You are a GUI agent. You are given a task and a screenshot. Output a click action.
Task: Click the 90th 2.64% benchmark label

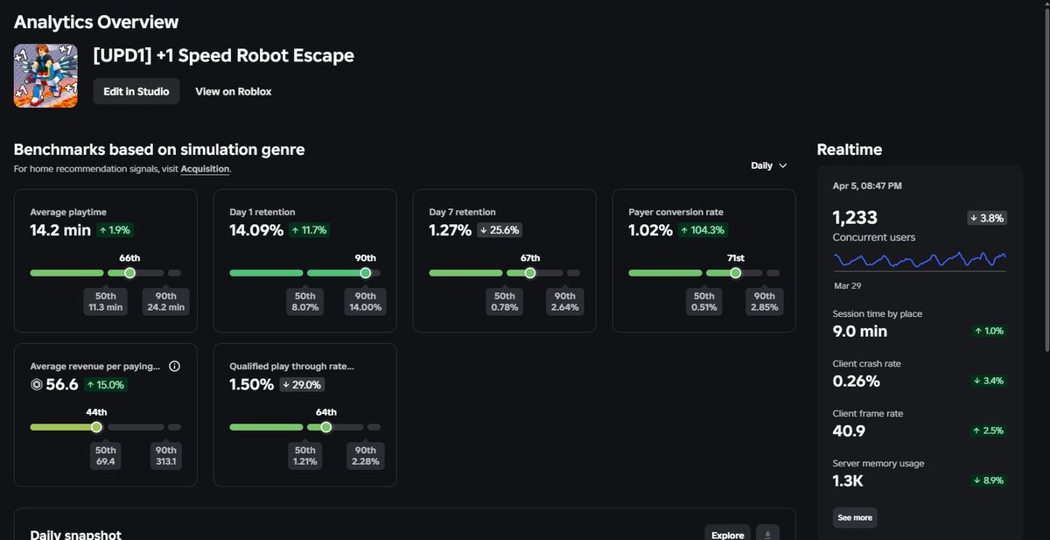point(564,302)
